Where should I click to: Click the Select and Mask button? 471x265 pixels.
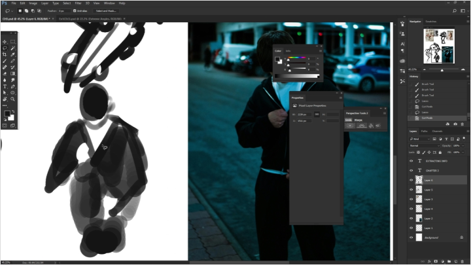click(106, 11)
